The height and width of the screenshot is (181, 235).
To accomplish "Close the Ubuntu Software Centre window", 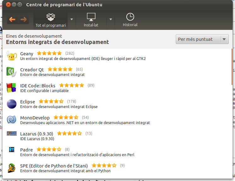I will coord(8,5).
